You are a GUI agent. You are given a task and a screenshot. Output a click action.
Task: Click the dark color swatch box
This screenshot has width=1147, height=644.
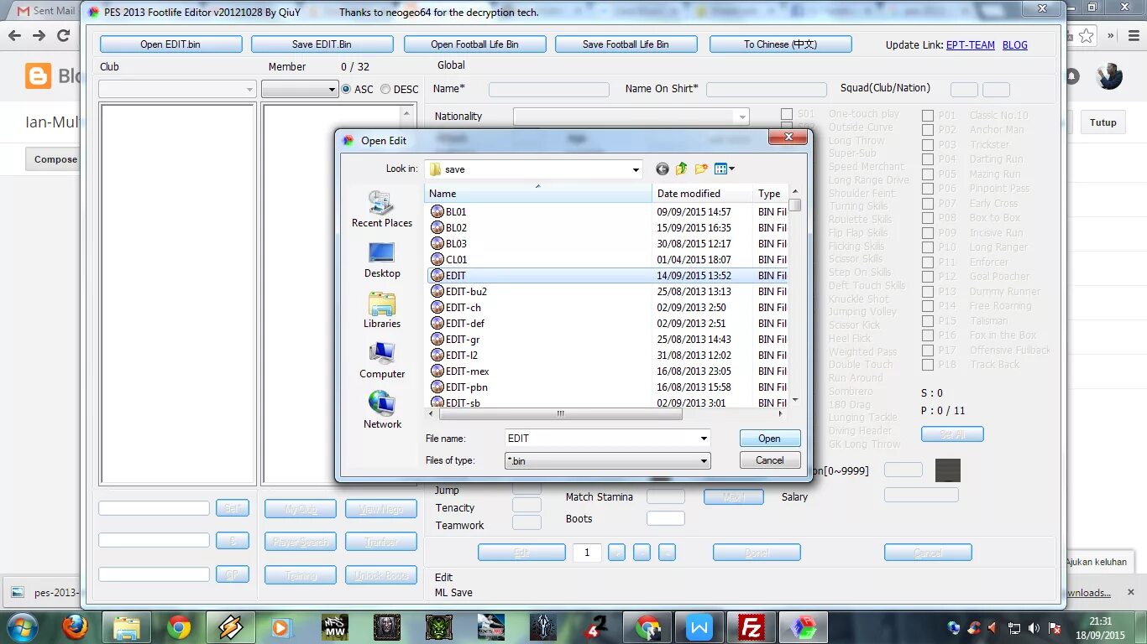947,470
